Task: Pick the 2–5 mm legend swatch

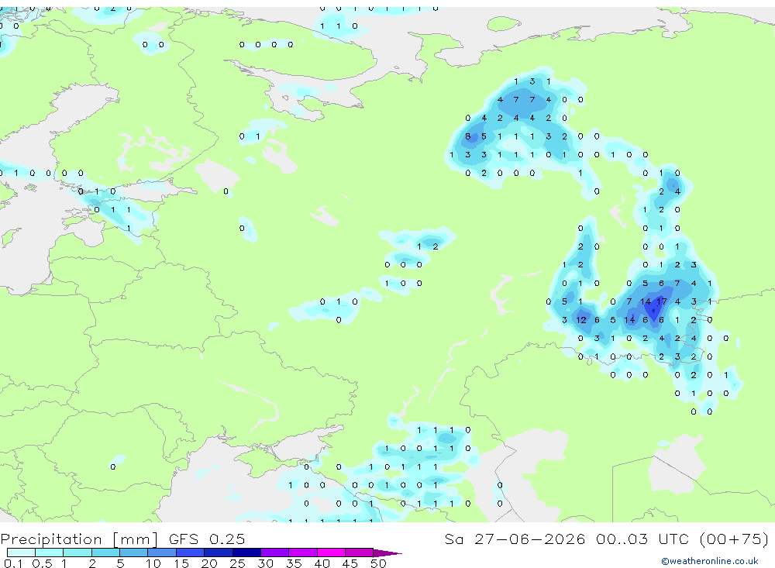Action: [105, 553]
